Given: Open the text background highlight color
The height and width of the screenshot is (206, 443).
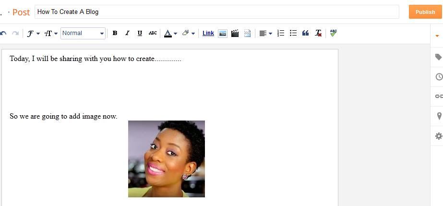Looking at the screenshot, I should coord(188,33).
